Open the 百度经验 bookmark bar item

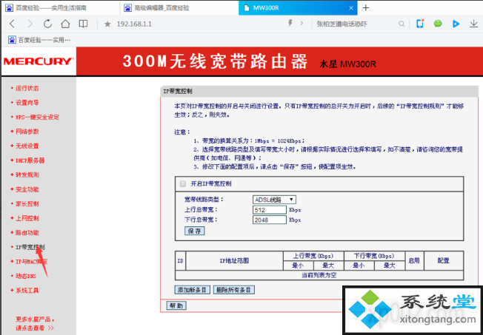[x=39, y=40]
